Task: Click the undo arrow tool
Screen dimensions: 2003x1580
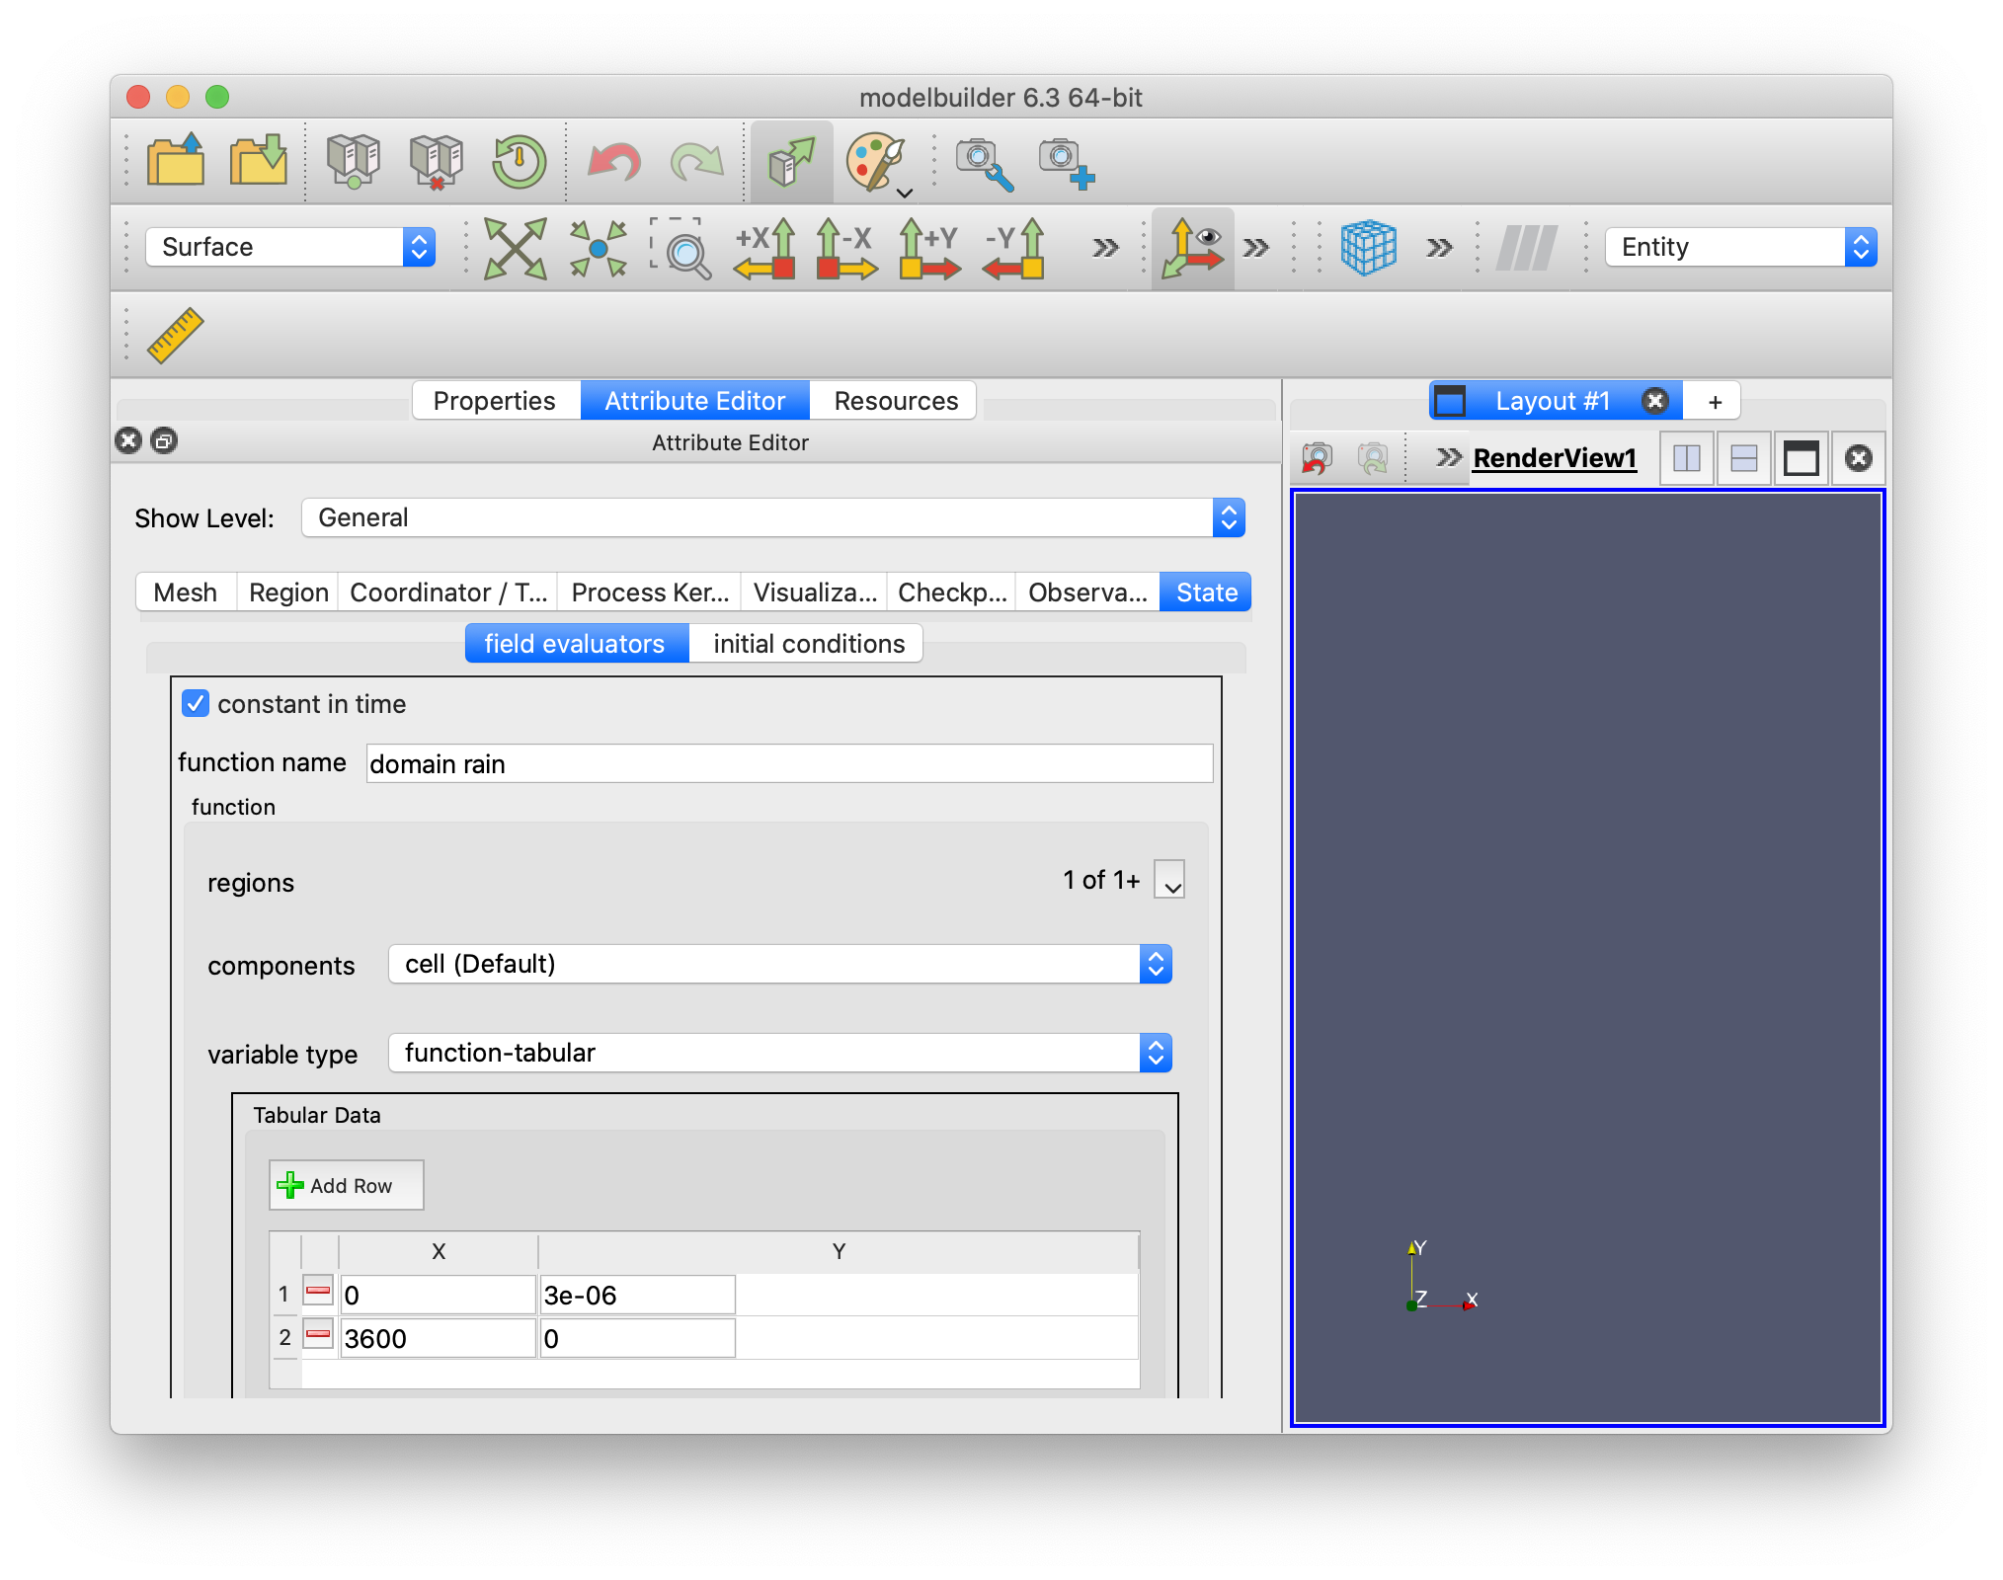Action: [x=614, y=161]
